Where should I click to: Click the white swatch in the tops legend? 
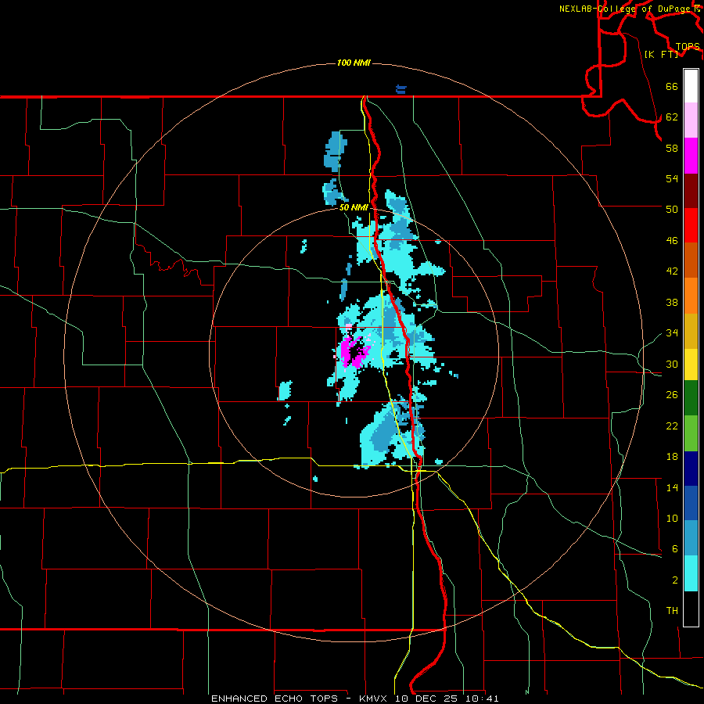[x=691, y=86]
